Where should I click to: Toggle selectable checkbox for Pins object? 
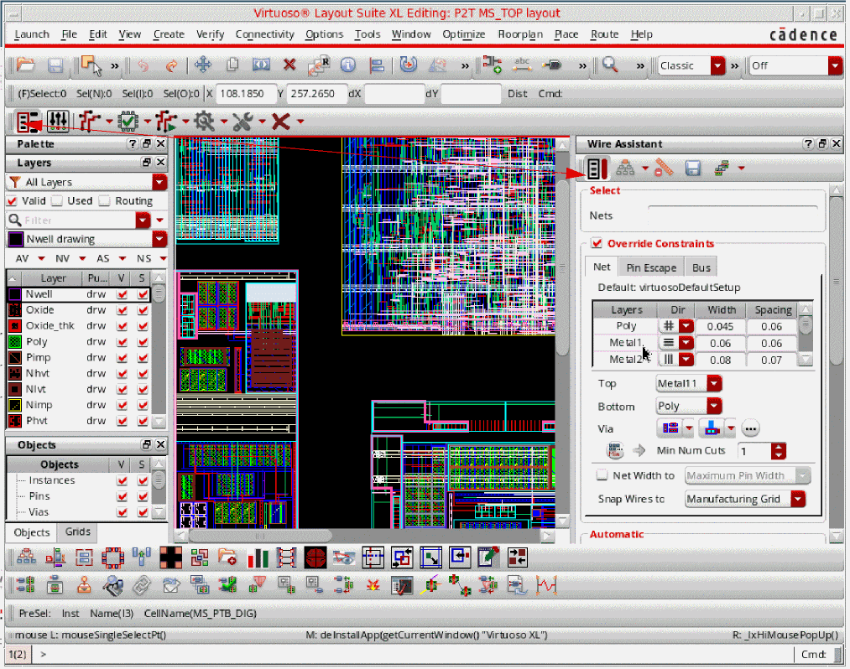point(143,496)
